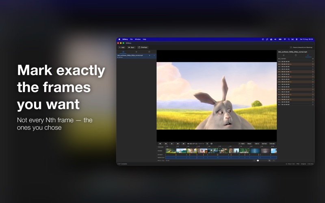The width and height of the screenshot is (325, 203).
Task: Open the Help menu
Action: (x=145, y=39)
